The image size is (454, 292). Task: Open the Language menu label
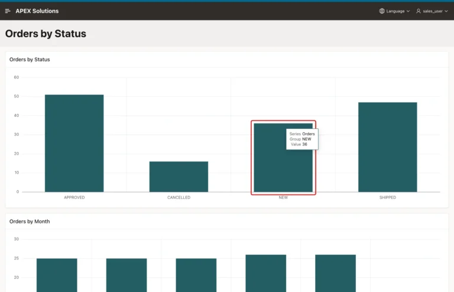click(x=395, y=11)
